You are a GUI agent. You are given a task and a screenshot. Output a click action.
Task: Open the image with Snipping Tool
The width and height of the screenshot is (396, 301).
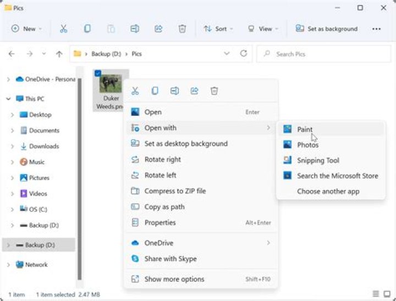click(331, 160)
